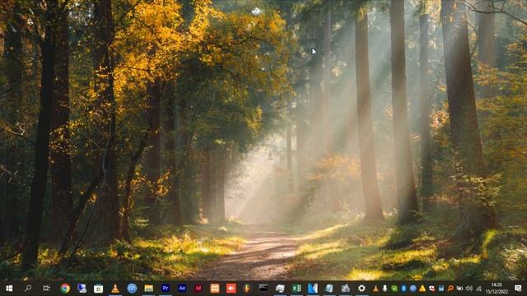The image size is (527, 296).
Task: Switch to VLC media player taskbar app
Action: 115,289
